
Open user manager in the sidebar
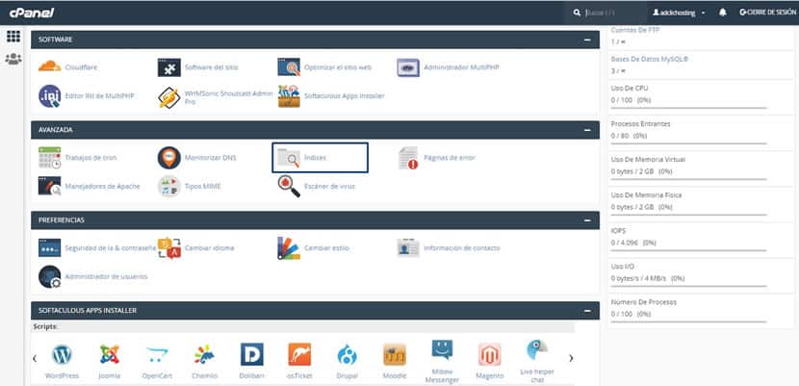point(13,60)
